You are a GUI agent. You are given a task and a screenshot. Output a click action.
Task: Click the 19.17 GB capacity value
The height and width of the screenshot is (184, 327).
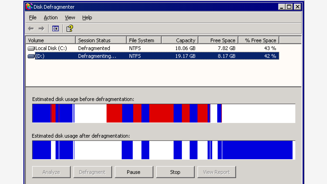185,56
